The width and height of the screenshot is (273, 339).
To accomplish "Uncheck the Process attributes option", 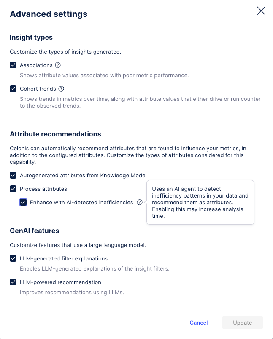I will coord(13,189).
